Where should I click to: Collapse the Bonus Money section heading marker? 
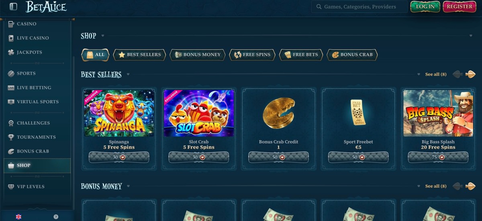[129, 186]
